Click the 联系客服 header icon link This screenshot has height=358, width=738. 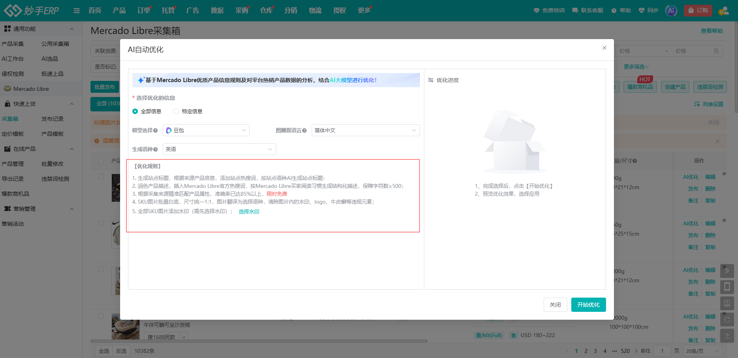(x=588, y=10)
